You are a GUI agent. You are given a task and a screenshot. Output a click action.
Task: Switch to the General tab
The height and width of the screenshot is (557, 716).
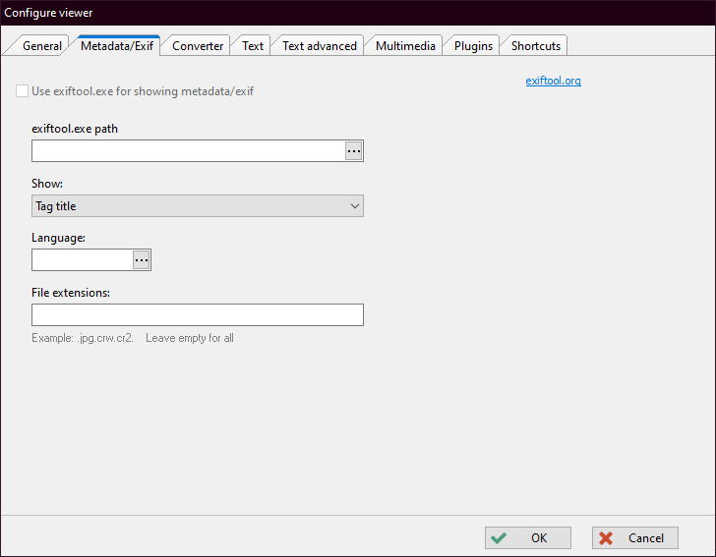point(41,46)
